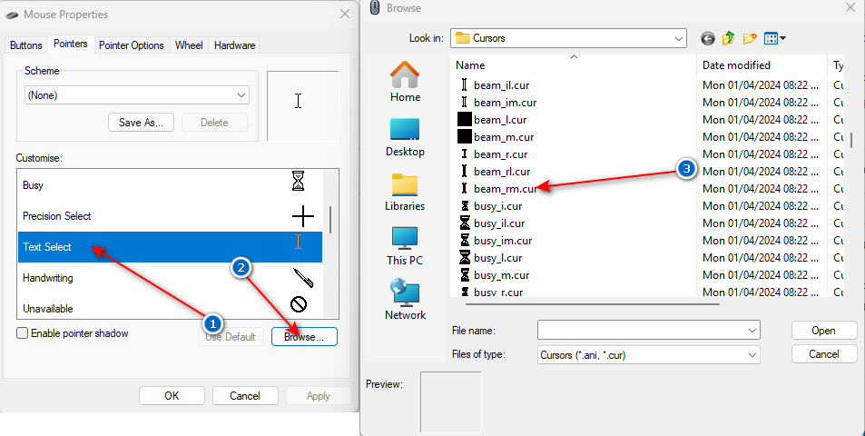The width and height of the screenshot is (865, 436).
Task: Select the beam_m.cur black icon
Action: (x=465, y=136)
